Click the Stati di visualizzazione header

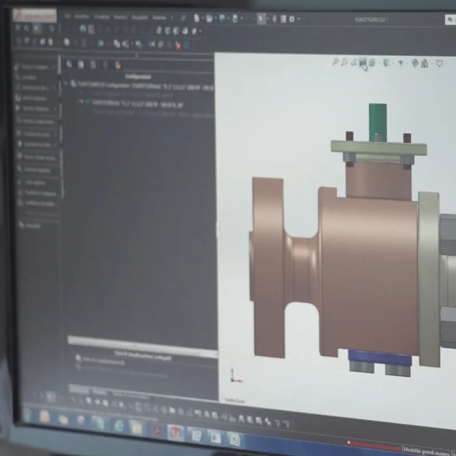click(143, 355)
